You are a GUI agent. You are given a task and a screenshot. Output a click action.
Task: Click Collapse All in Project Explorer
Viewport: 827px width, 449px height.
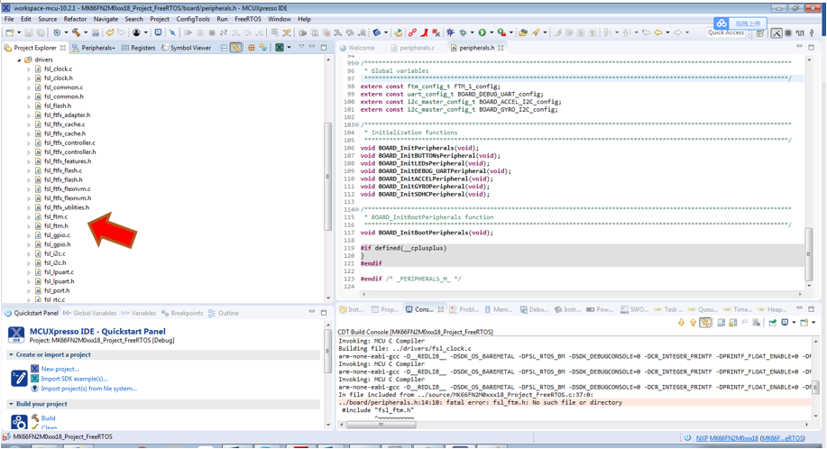pos(225,48)
